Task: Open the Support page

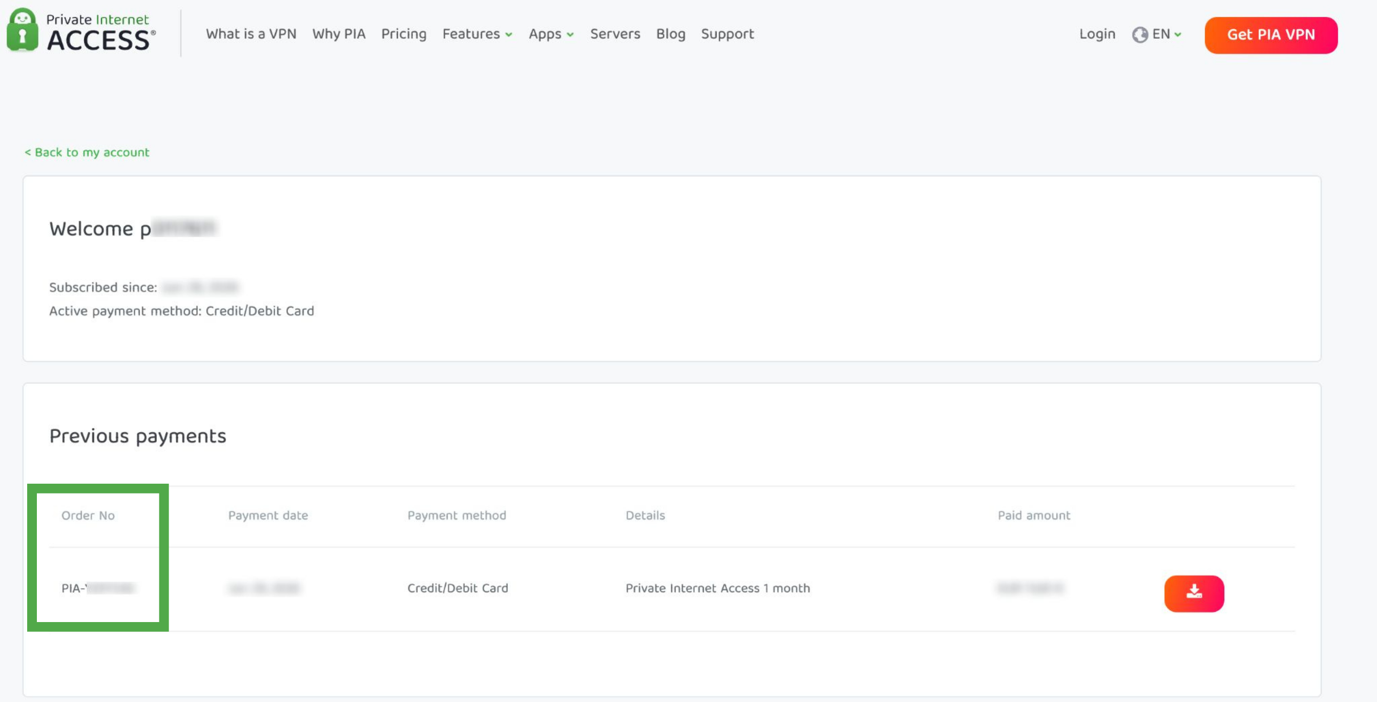Action: [727, 34]
